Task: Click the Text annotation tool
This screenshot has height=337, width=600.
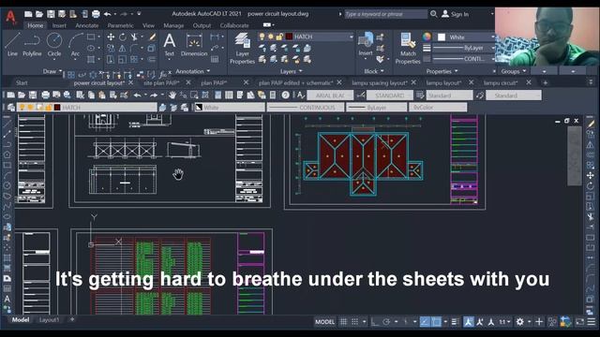Action: point(169,45)
